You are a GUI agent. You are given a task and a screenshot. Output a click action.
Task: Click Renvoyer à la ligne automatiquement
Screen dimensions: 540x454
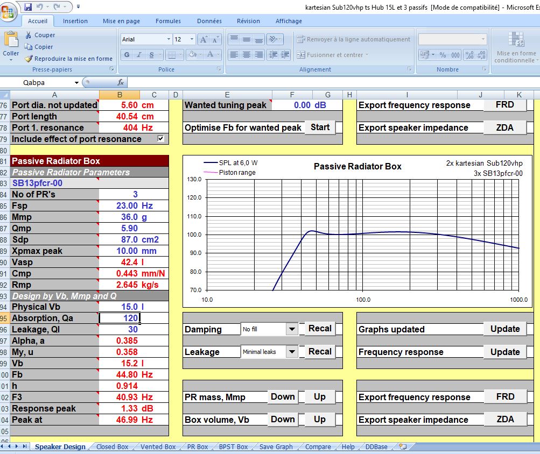coord(354,39)
